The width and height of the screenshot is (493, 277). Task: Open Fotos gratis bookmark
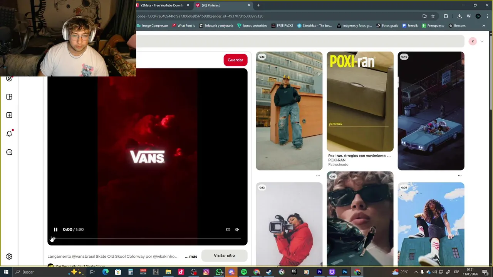tap(387, 26)
